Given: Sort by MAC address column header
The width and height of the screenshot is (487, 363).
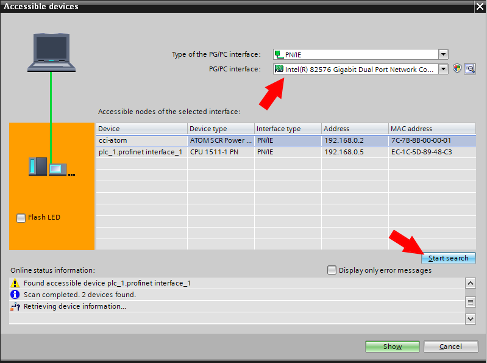Looking at the screenshot, I should tap(432, 129).
